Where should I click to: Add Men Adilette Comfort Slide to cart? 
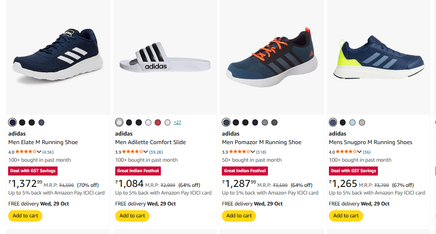[x=132, y=215]
